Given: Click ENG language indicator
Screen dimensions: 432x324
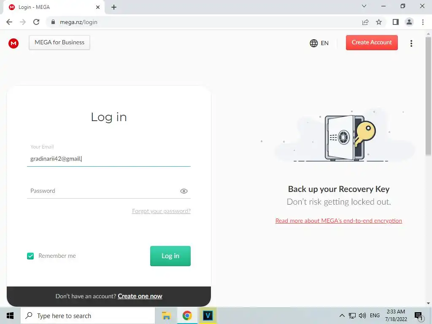Looking at the screenshot, I should pyautogui.click(x=375, y=316).
